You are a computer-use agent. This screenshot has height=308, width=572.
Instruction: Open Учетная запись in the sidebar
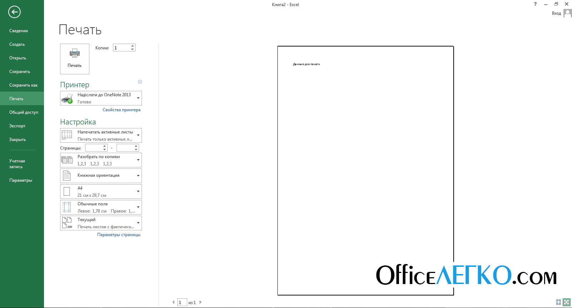click(x=22, y=164)
